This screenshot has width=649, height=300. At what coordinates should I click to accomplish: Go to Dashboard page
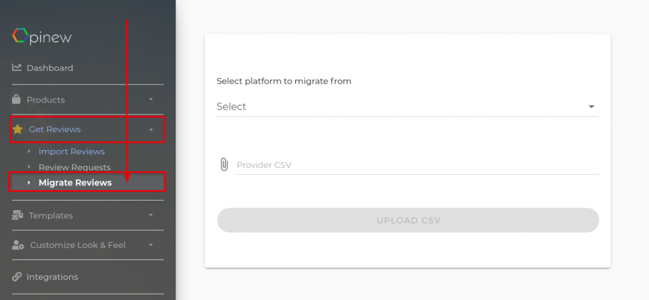[x=49, y=68]
